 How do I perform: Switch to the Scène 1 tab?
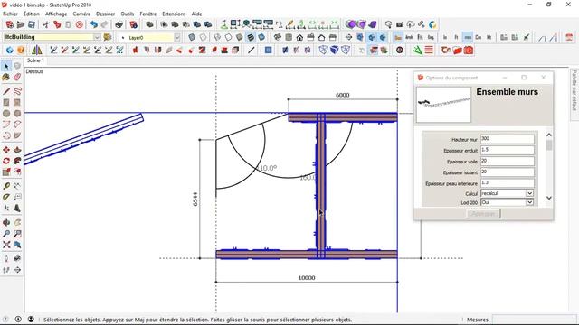[x=35, y=60]
